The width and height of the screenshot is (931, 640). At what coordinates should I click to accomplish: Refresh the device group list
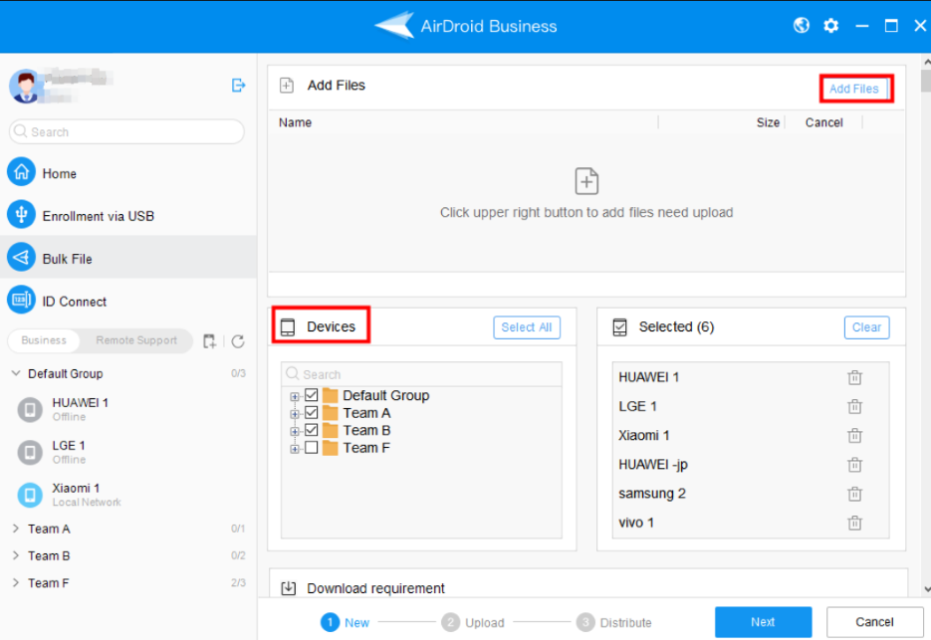point(238,341)
